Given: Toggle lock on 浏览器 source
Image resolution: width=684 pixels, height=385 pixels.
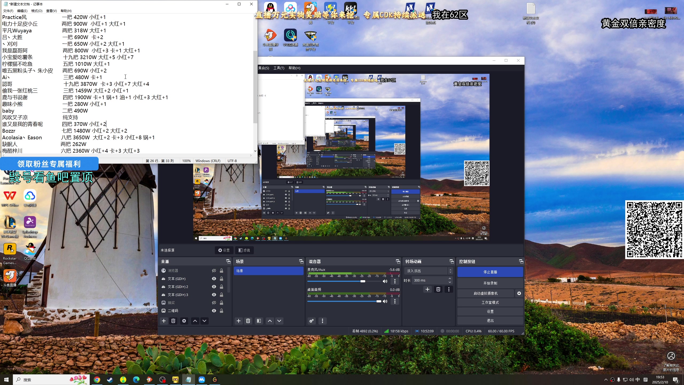Looking at the screenshot, I should pos(221,271).
